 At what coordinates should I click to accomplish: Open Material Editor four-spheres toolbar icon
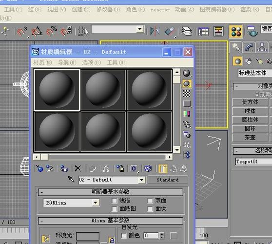click(236, 31)
